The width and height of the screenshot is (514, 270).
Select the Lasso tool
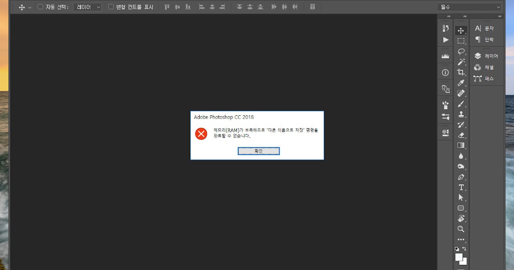point(461,51)
